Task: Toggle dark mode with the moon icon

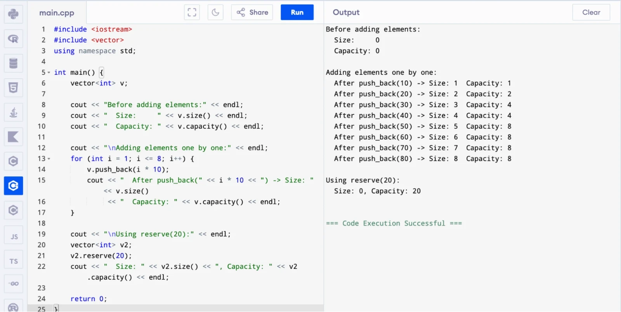Action: coord(215,12)
